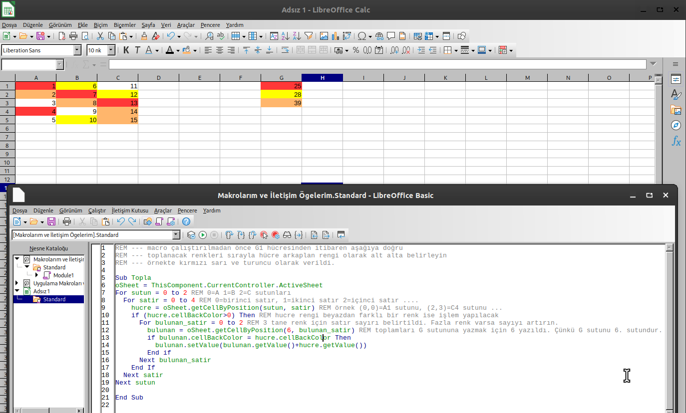The height and width of the screenshot is (413, 686).
Task: Click Export as PDF icon in Calc
Action: pos(62,36)
